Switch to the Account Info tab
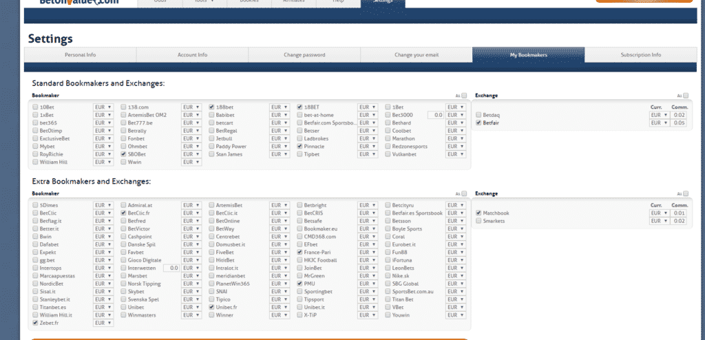 [193, 55]
